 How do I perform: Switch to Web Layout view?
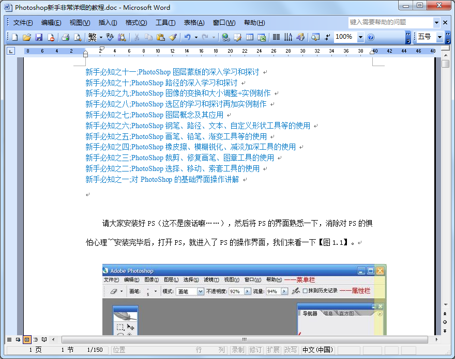tap(18, 339)
